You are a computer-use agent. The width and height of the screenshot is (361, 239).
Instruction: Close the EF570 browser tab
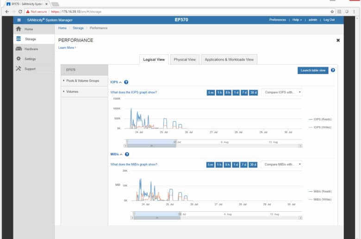[x=46, y=4]
